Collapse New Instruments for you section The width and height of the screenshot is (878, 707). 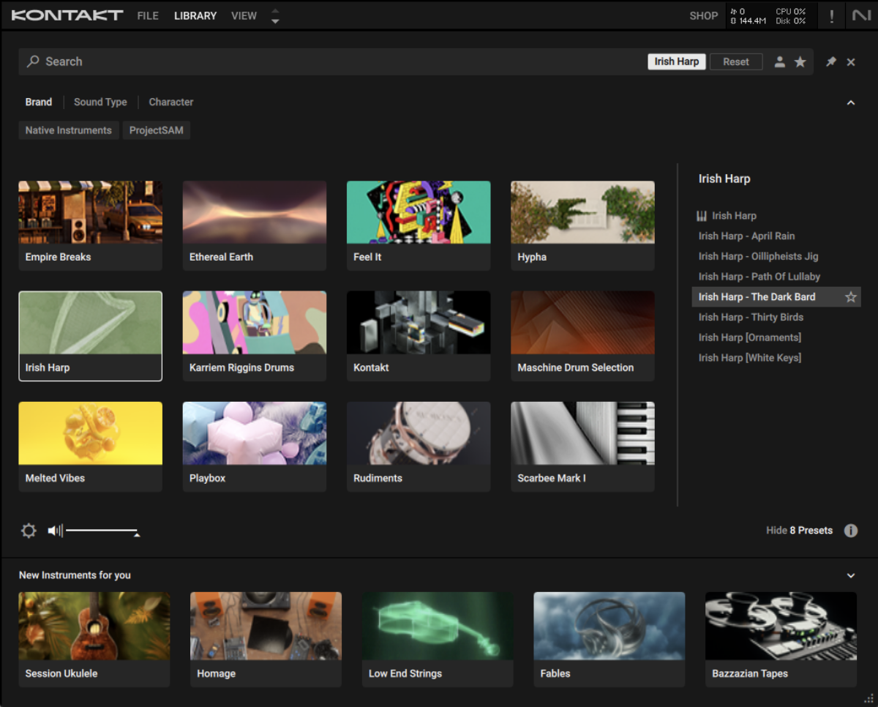[851, 575]
